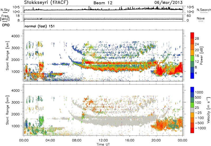211x146 pixels.
Task: Click the "500" tick on Velocity colorbar
Action: 198,98
